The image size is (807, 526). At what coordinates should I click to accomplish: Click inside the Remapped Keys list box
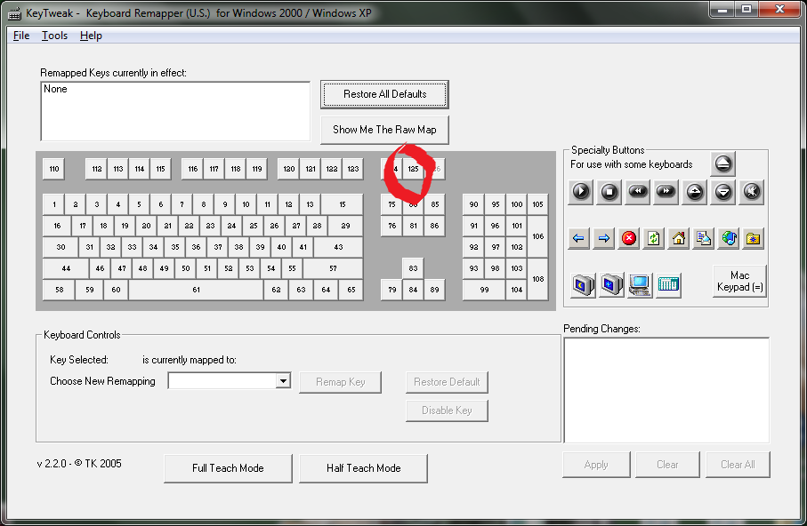tap(174, 111)
